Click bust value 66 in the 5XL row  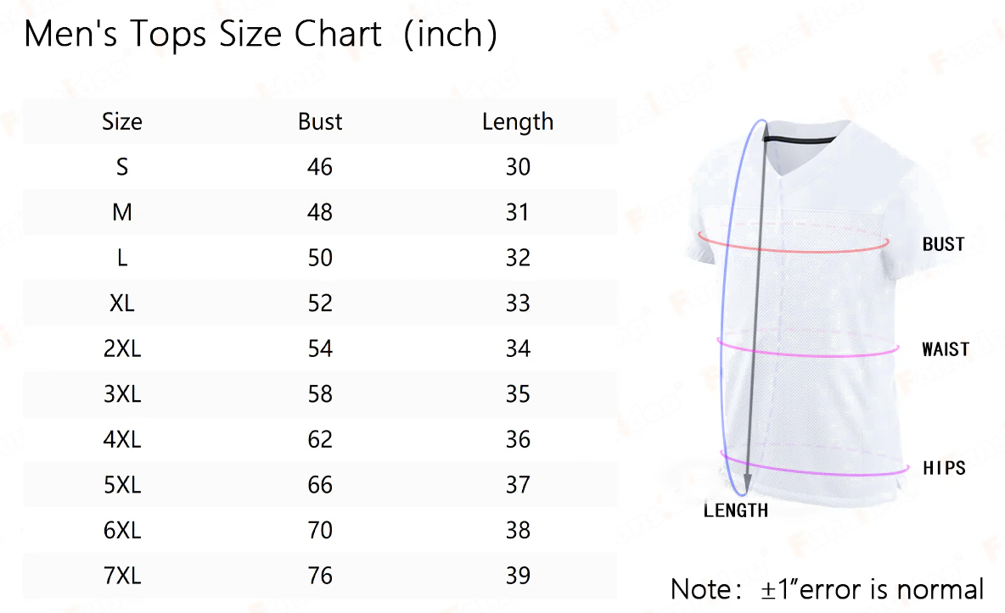point(320,485)
